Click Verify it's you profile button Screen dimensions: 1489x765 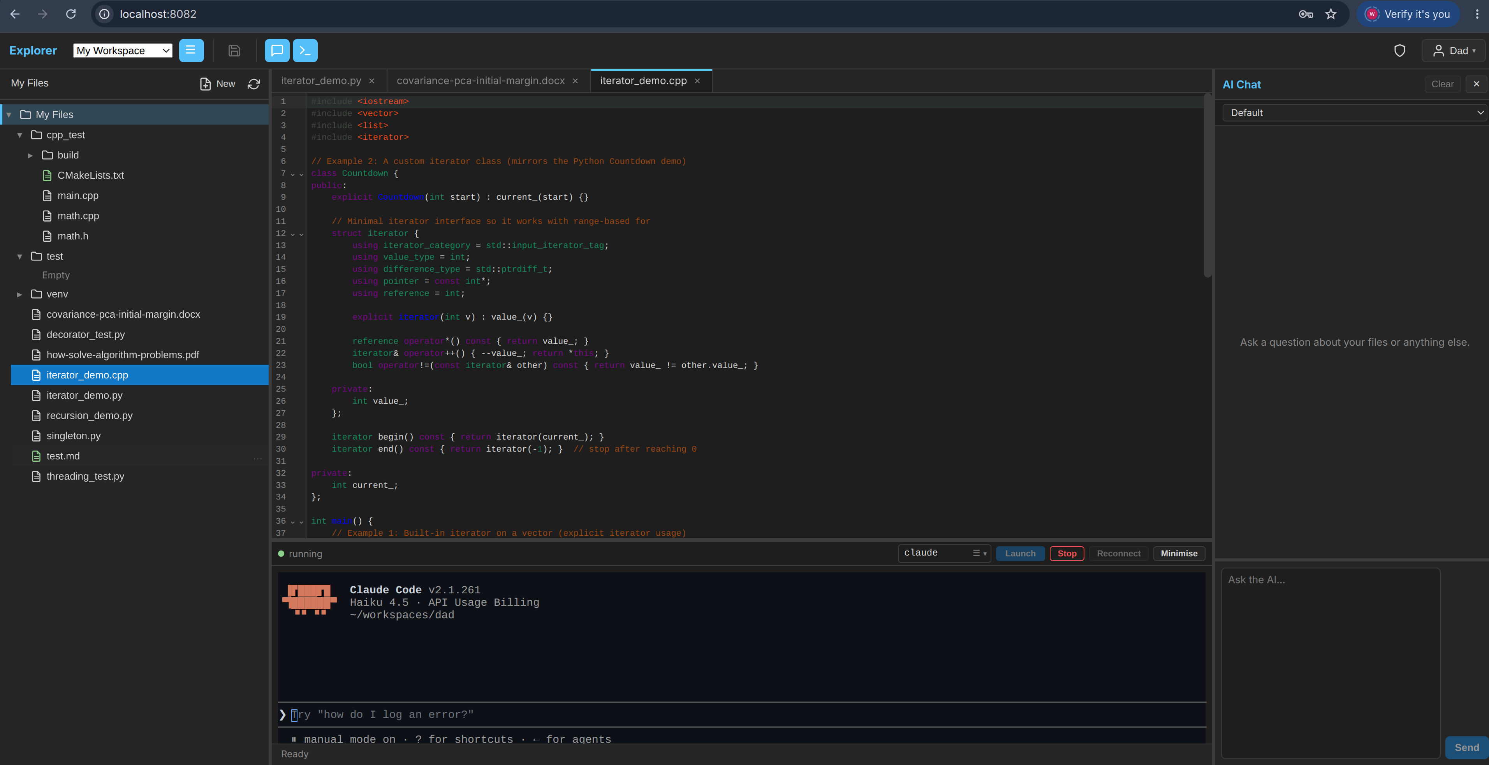pyautogui.click(x=1408, y=14)
